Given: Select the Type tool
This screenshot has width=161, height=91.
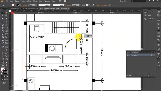Looking at the screenshot, I should pyautogui.click(x=6, y=19).
